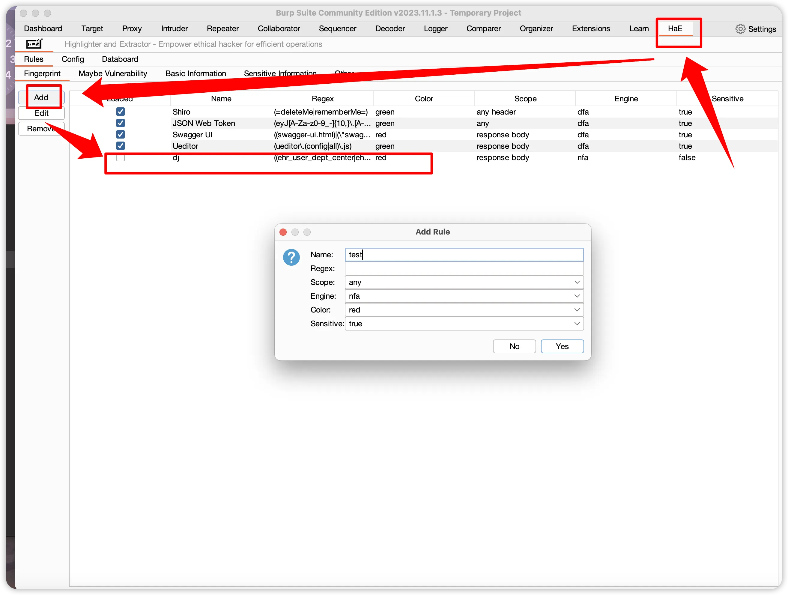Close the Add Rule dialog with red button
Viewport: 788px width, 595px height.
click(x=283, y=232)
